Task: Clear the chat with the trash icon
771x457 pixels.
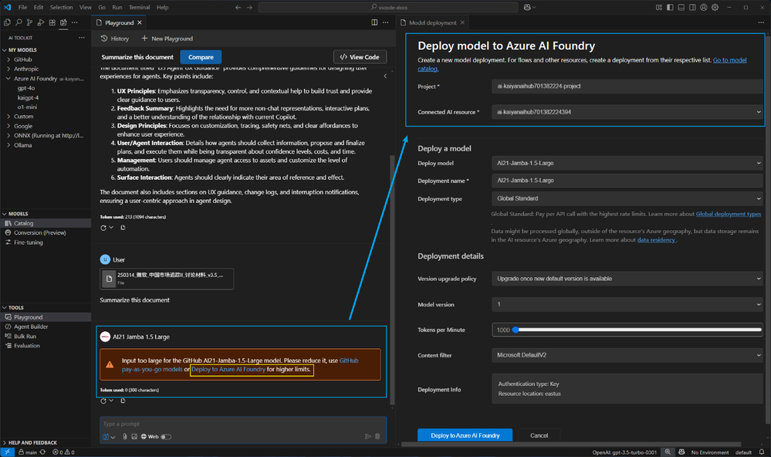Action: click(377, 436)
